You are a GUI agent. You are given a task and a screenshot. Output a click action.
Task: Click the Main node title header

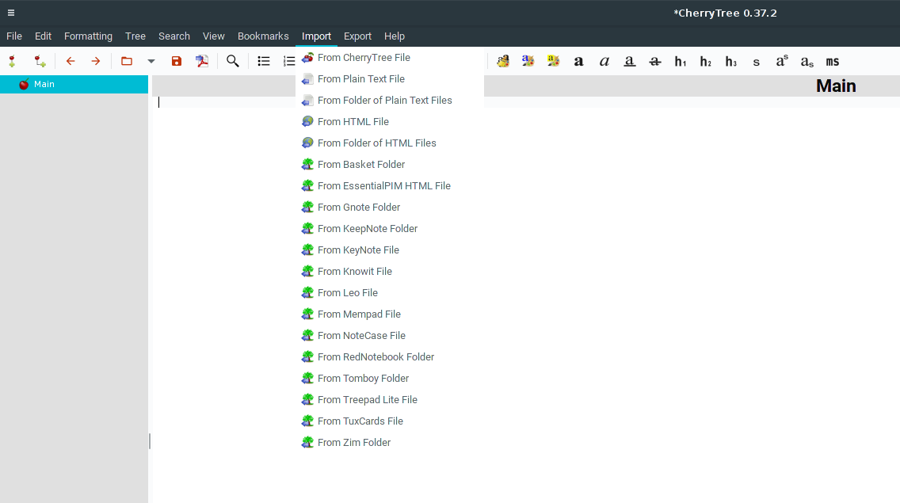pos(836,86)
